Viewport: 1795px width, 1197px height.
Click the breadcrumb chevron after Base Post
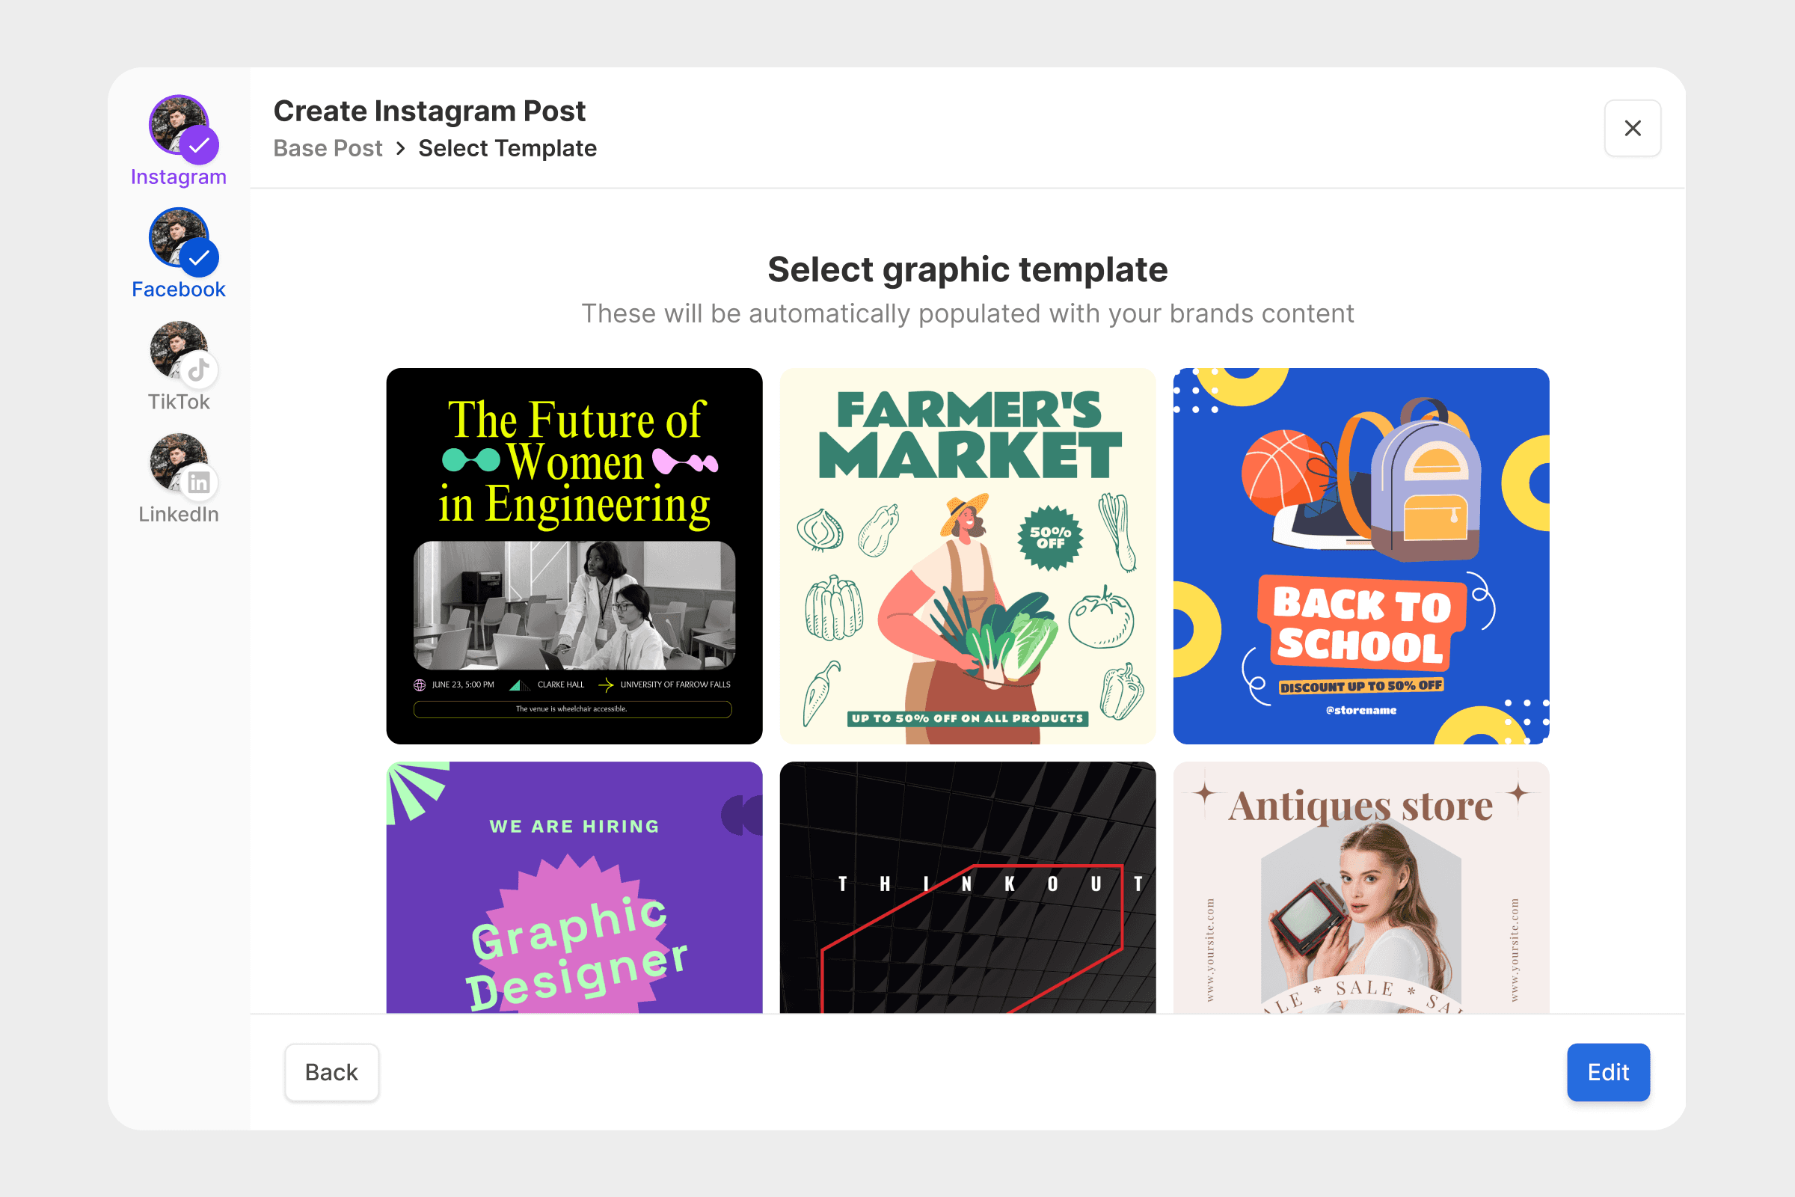coord(401,148)
